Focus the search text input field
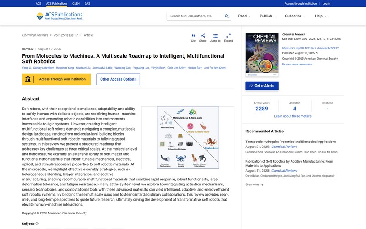This screenshot has height=229, width=366. coord(195,16)
